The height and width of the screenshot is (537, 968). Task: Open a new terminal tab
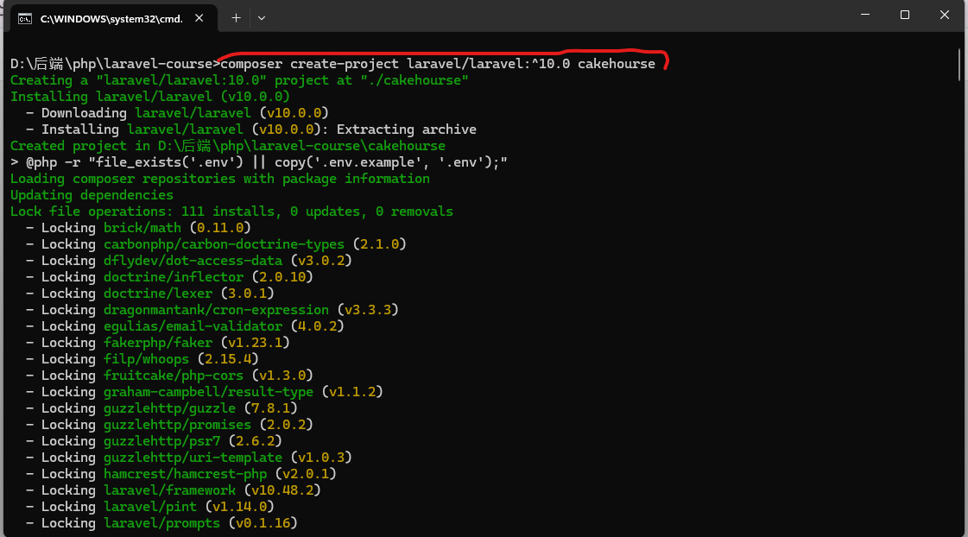click(236, 18)
